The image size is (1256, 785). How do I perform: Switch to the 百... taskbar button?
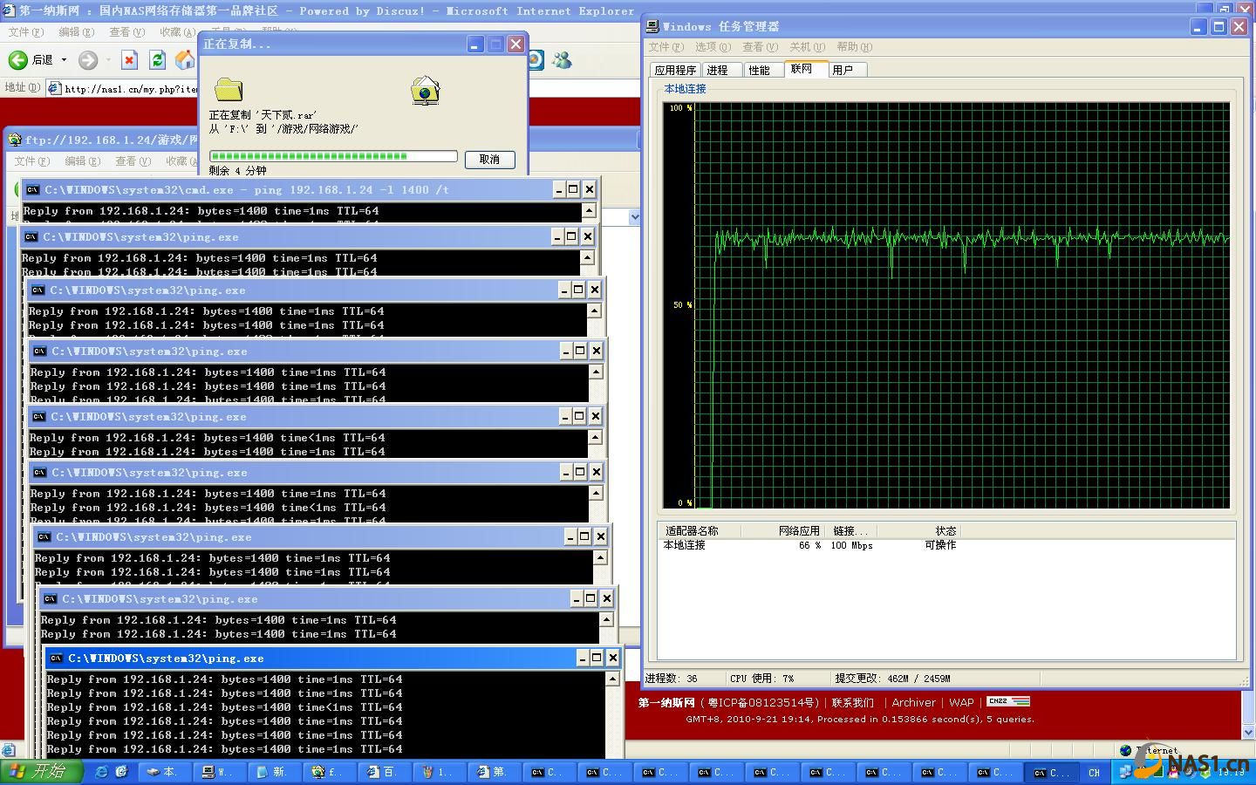click(383, 772)
